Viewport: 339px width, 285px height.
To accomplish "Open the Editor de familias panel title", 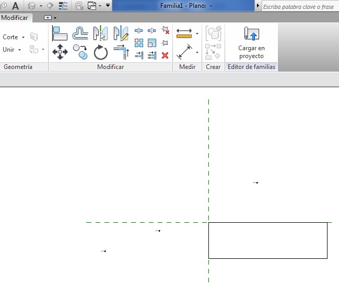I will [251, 67].
